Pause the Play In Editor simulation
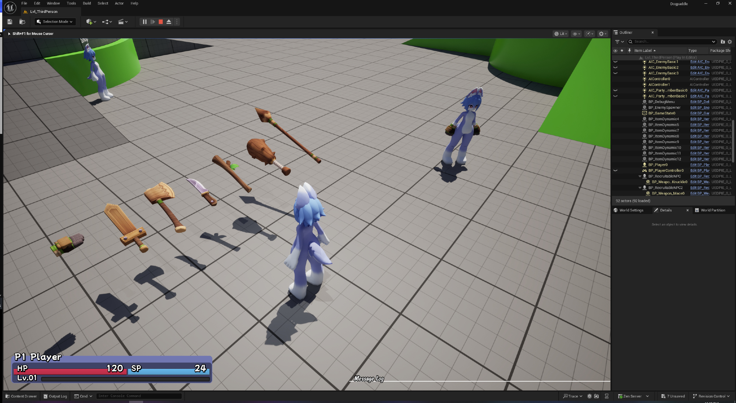736x403 pixels. (x=145, y=22)
